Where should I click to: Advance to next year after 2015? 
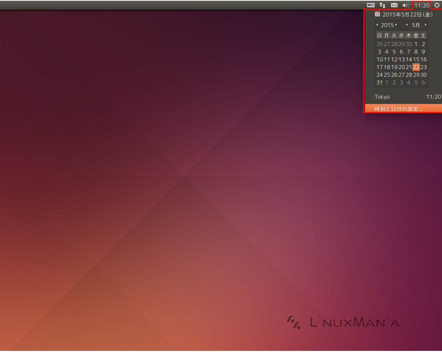(396, 25)
